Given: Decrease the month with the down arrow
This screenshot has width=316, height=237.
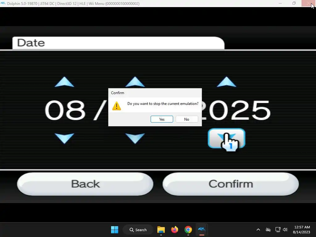Looking at the screenshot, I should click(64, 138).
